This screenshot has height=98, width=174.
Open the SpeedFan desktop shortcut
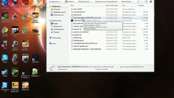[36, 59]
